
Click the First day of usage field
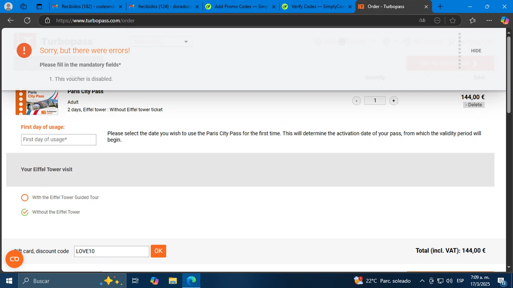pyautogui.click(x=58, y=139)
